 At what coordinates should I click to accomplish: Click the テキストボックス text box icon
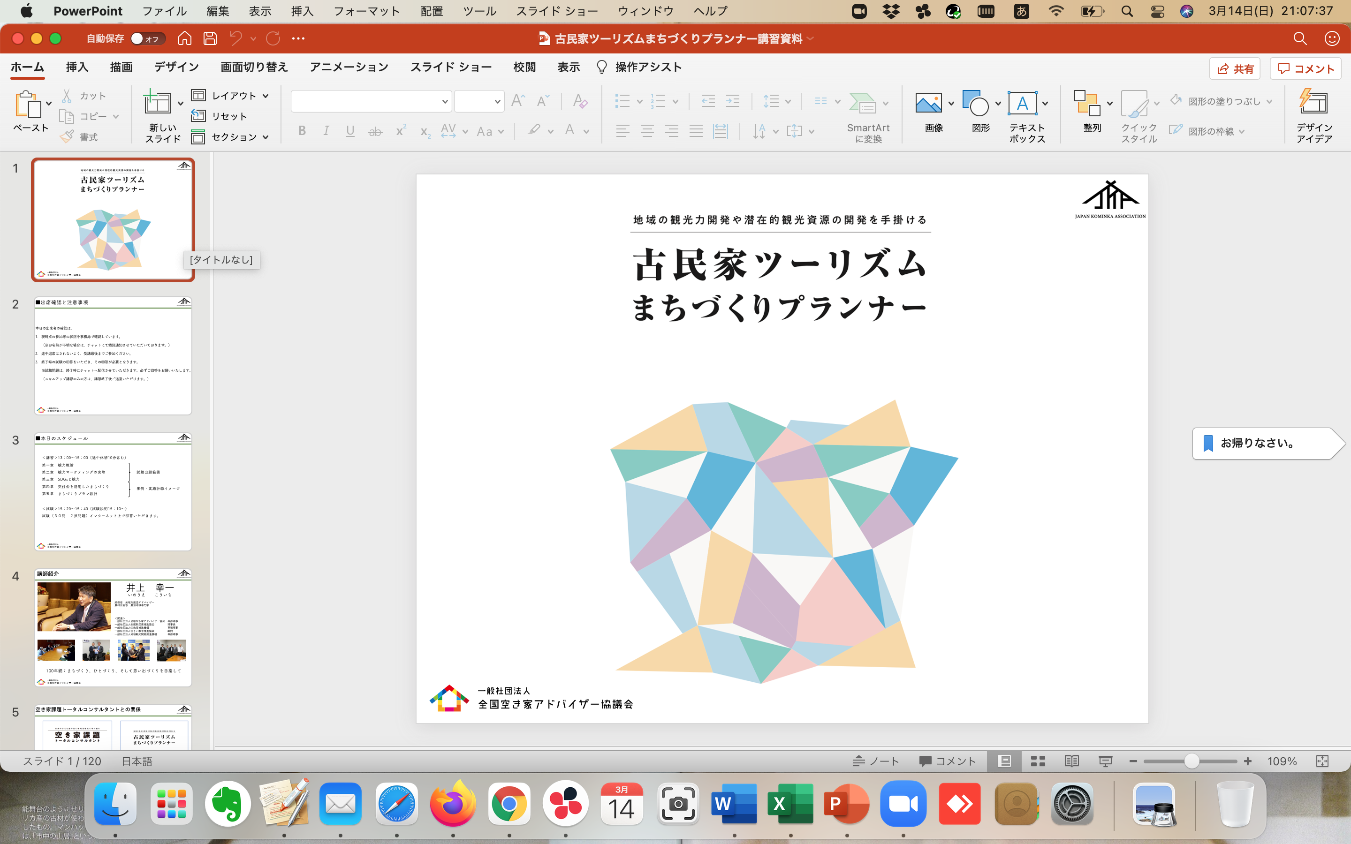click(1022, 103)
